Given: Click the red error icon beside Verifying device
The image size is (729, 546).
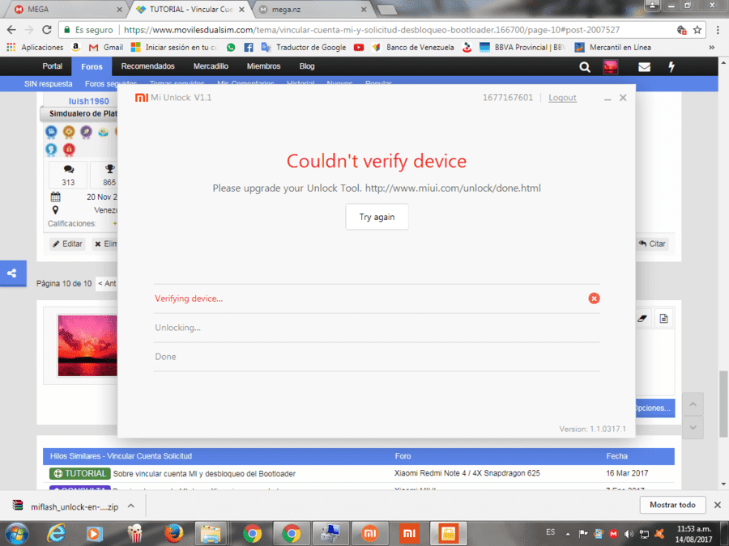Looking at the screenshot, I should click(594, 298).
